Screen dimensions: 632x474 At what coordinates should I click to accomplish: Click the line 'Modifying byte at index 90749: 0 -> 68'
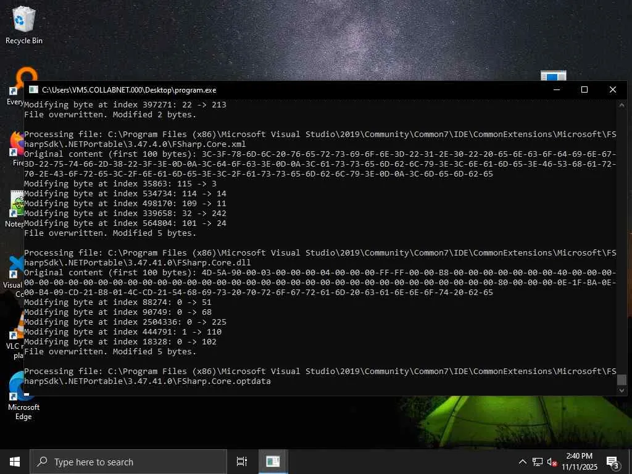point(118,312)
